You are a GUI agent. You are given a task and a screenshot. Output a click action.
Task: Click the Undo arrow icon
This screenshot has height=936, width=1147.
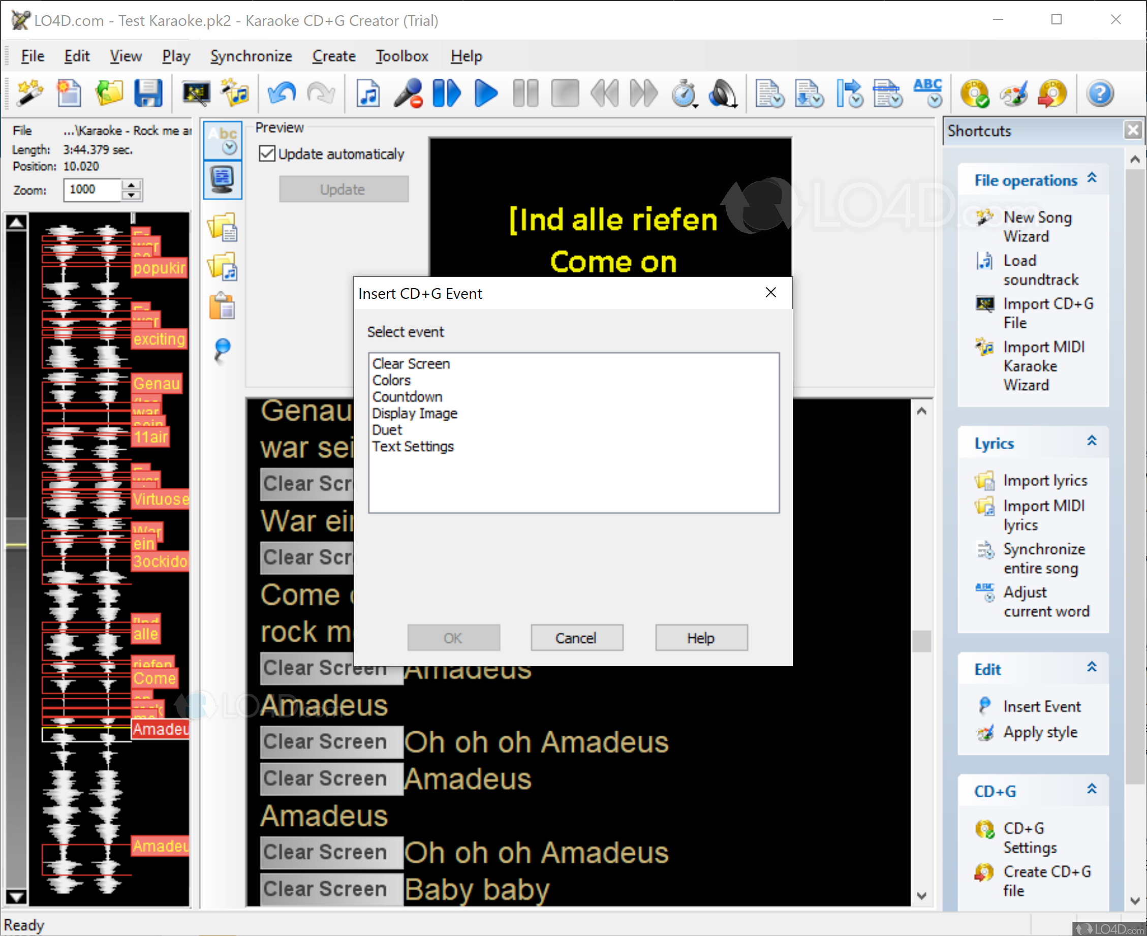282,93
